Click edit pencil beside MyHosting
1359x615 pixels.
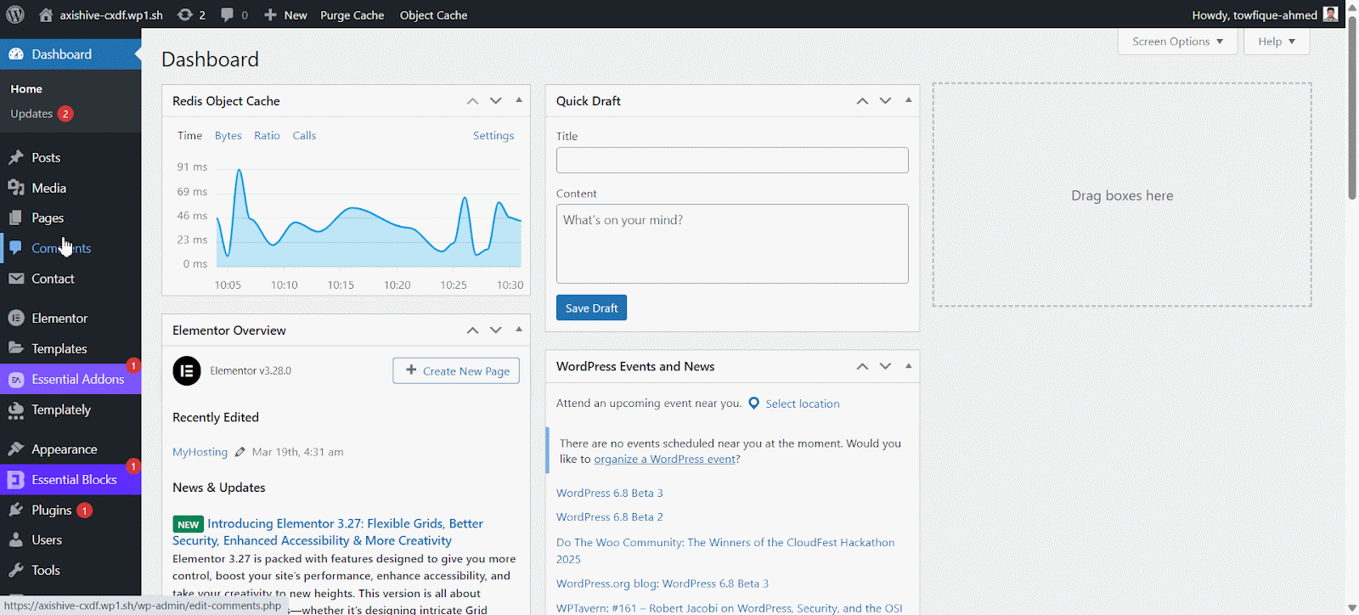point(240,452)
